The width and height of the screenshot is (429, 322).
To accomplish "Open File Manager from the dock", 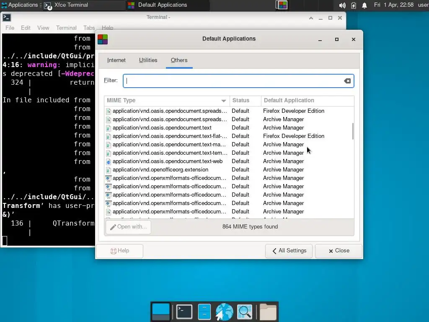I will pyautogui.click(x=204, y=312).
